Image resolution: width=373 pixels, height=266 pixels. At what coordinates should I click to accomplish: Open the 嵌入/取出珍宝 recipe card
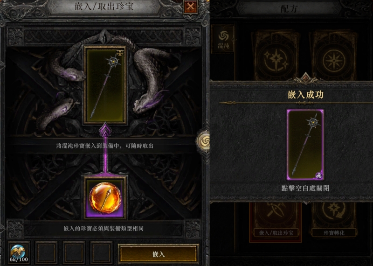[x=276, y=222]
